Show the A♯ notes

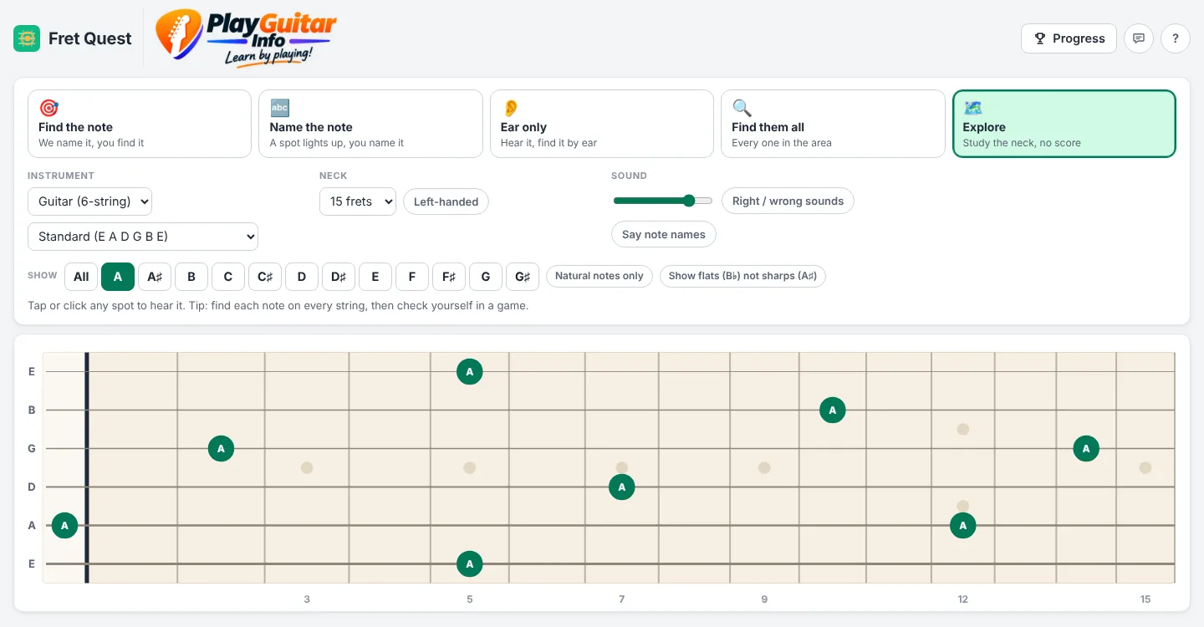pyautogui.click(x=155, y=277)
